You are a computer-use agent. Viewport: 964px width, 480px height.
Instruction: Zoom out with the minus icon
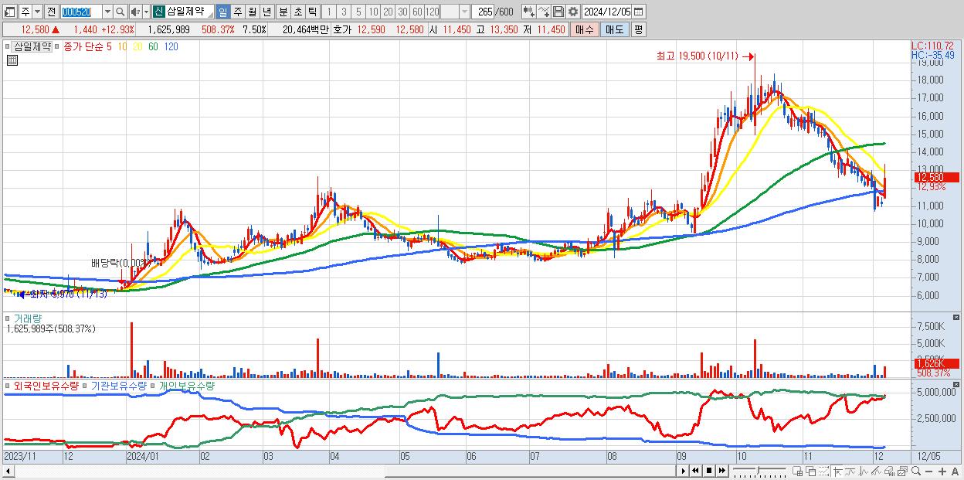[929, 471]
